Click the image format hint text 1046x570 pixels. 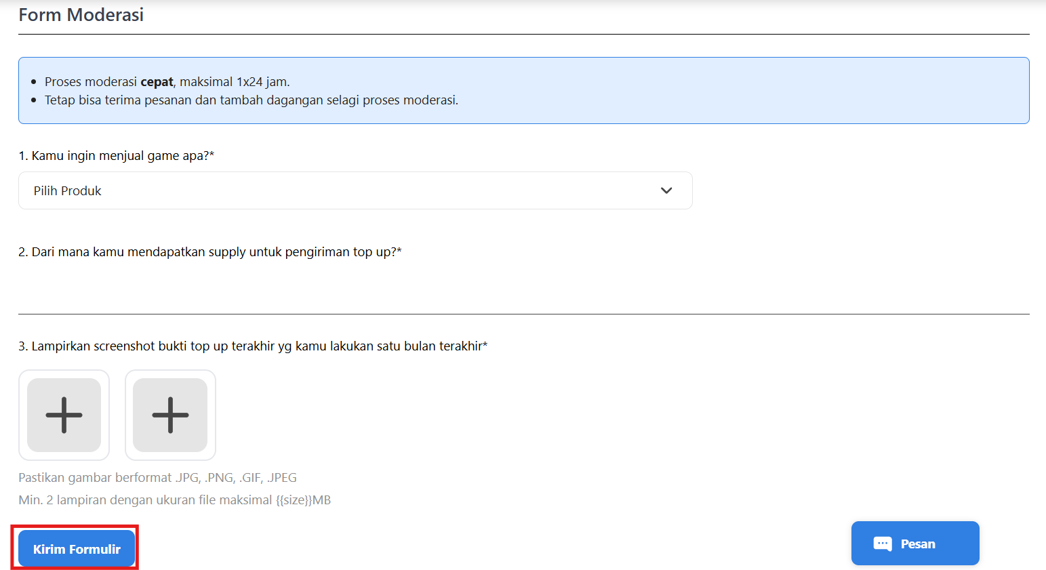[157, 478]
